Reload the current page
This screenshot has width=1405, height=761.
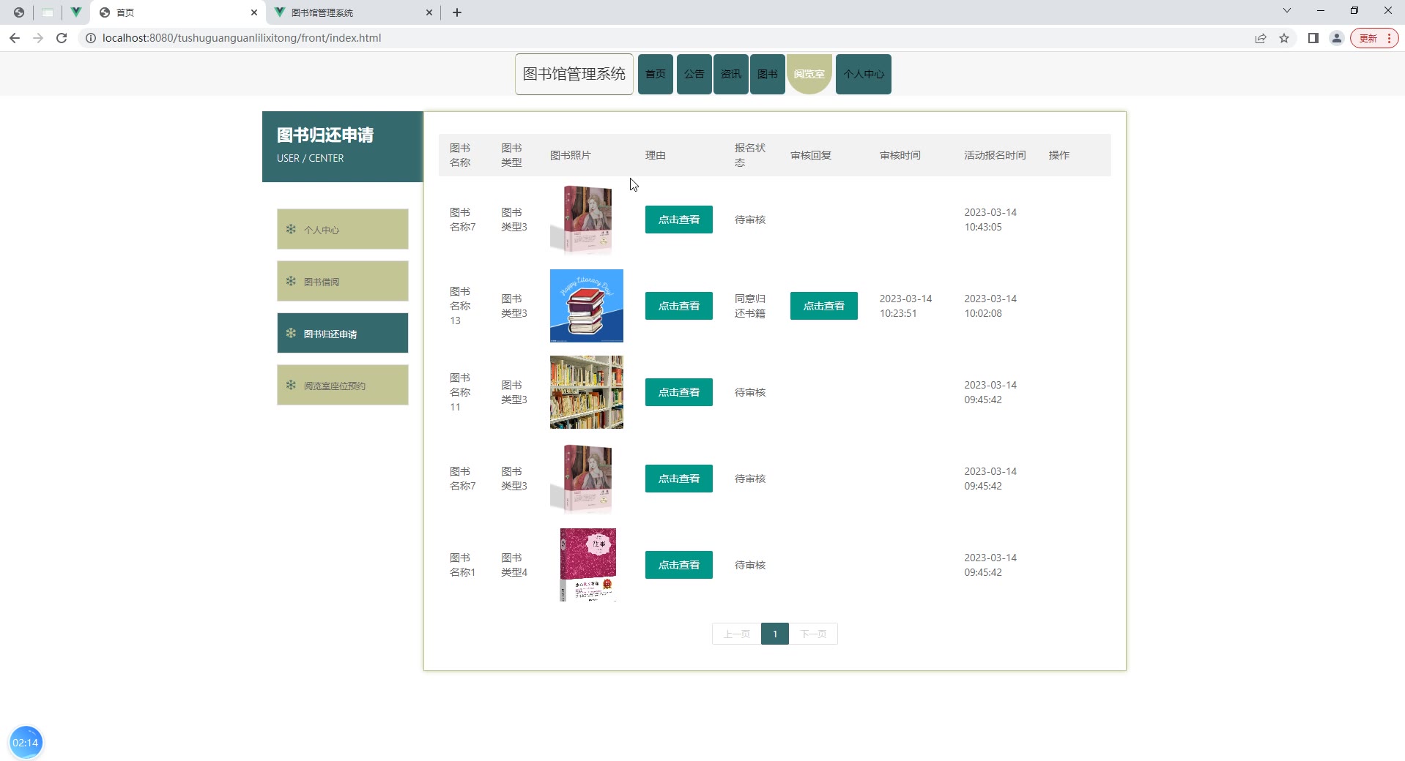[x=62, y=38]
